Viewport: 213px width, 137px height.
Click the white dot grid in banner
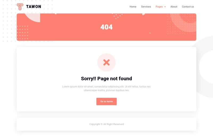pos(23,32)
